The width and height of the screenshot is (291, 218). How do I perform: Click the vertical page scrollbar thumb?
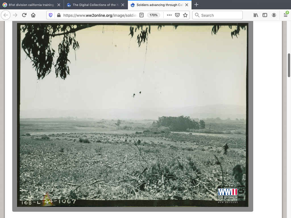point(289,65)
